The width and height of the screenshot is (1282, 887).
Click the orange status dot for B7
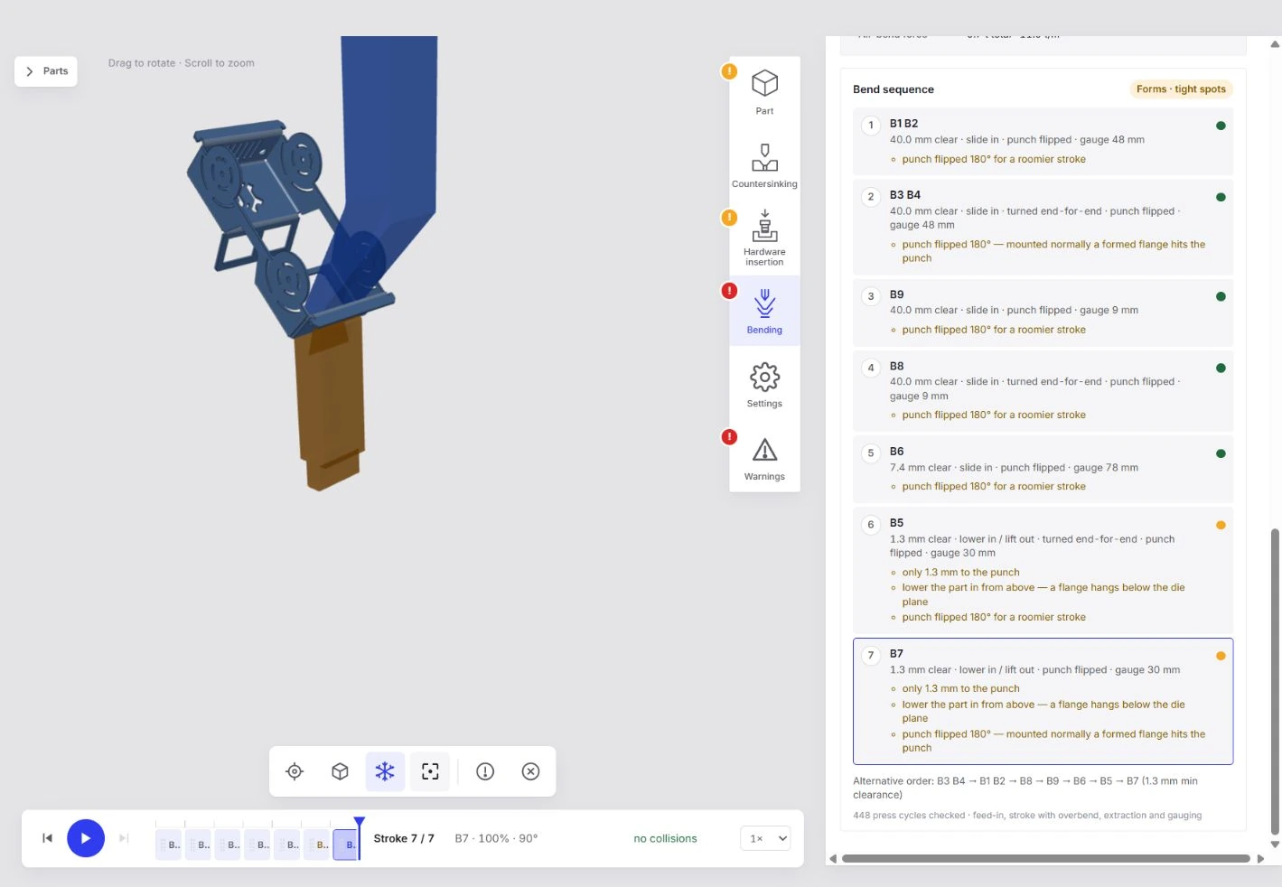[1221, 656]
